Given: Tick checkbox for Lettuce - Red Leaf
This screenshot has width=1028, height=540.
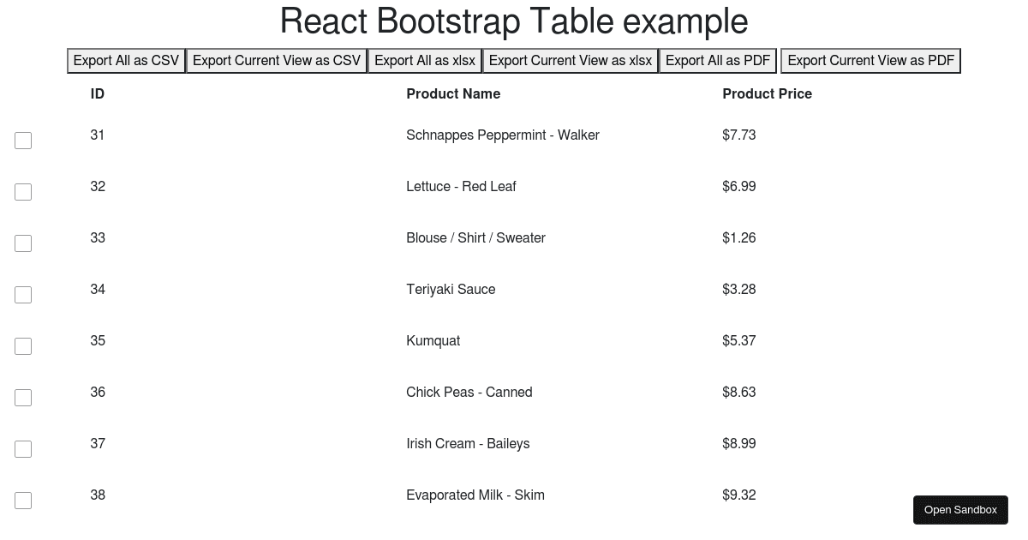Looking at the screenshot, I should point(23,192).
